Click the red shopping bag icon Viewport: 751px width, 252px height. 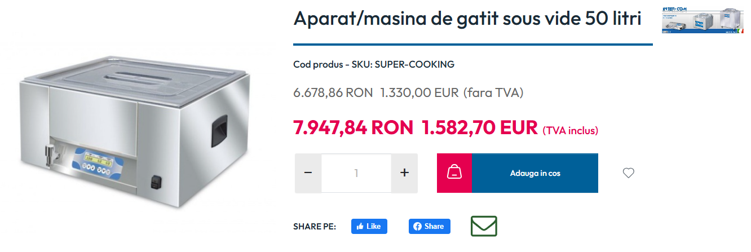454,173
